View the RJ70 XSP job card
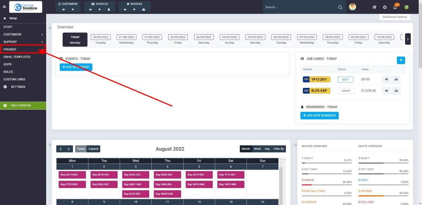The image size is (422, 205). pyautogui.click(x=386, y=91)
